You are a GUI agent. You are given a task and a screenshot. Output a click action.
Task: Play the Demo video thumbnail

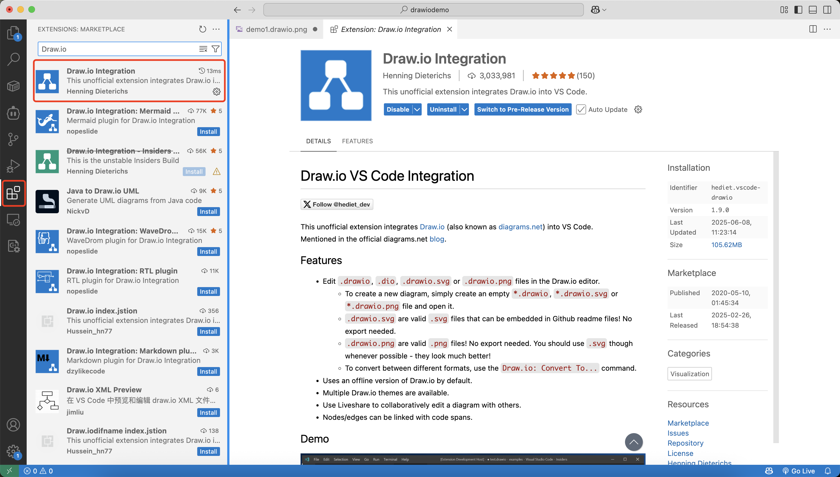click(472, 459)
